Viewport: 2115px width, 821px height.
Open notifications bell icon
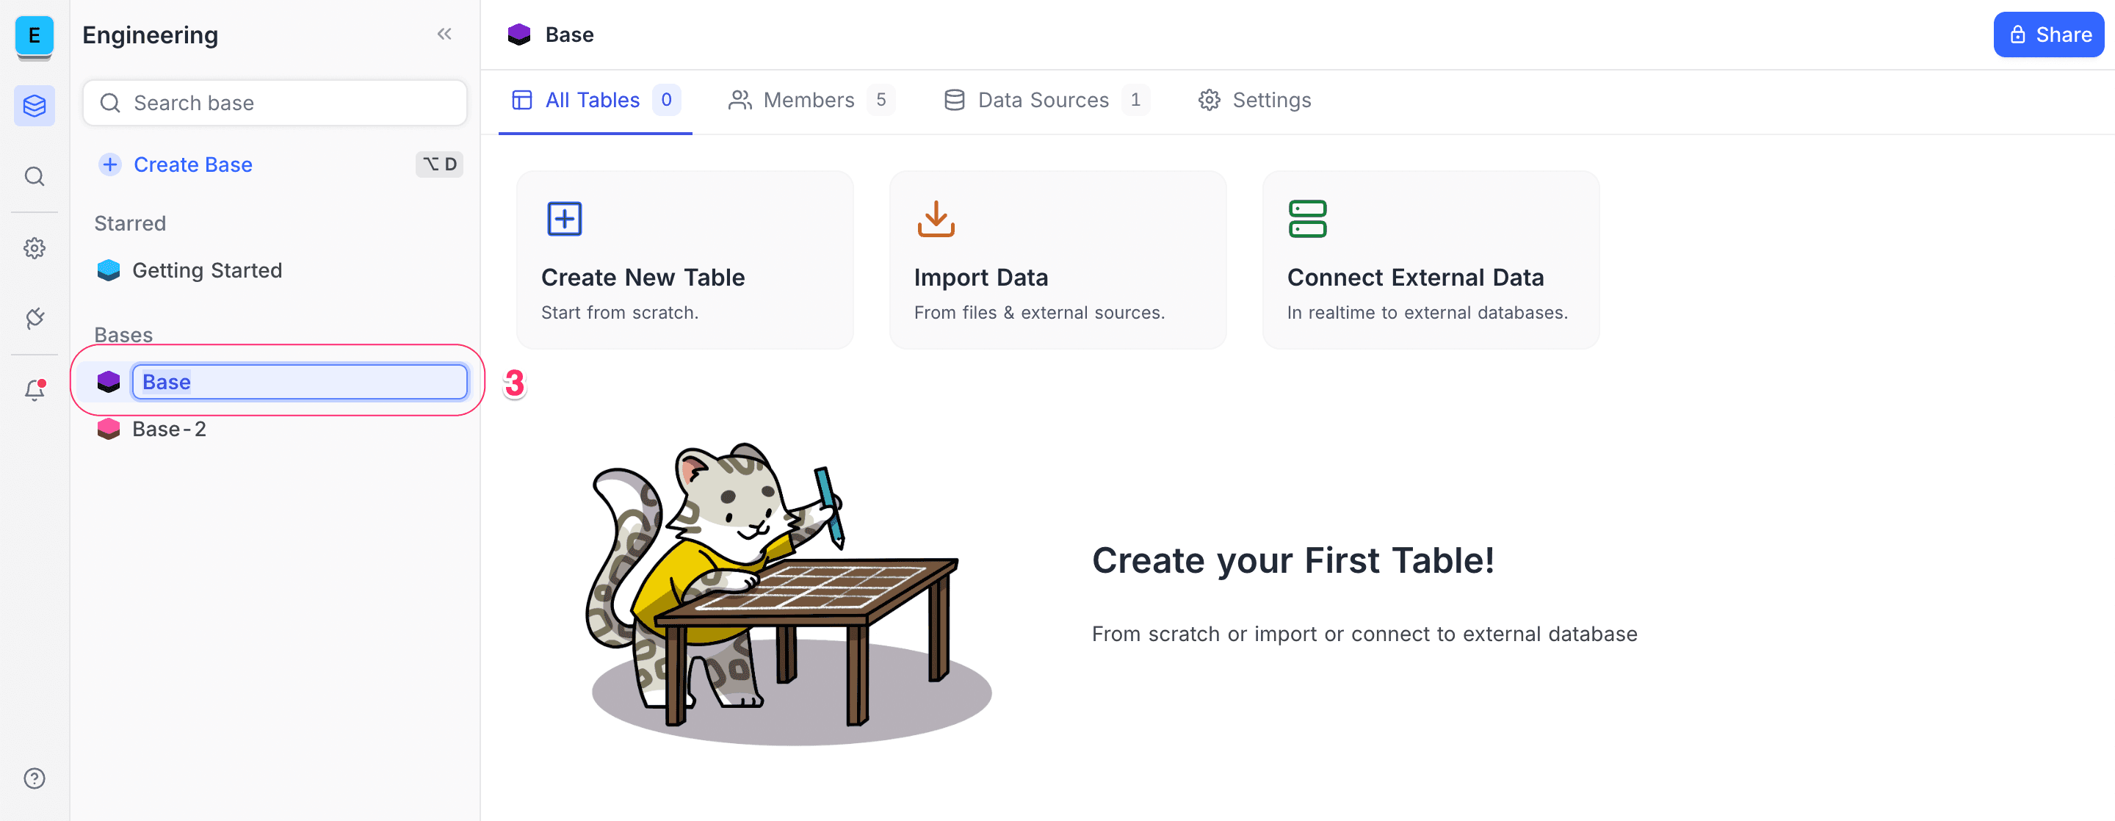tap(35, 390)
